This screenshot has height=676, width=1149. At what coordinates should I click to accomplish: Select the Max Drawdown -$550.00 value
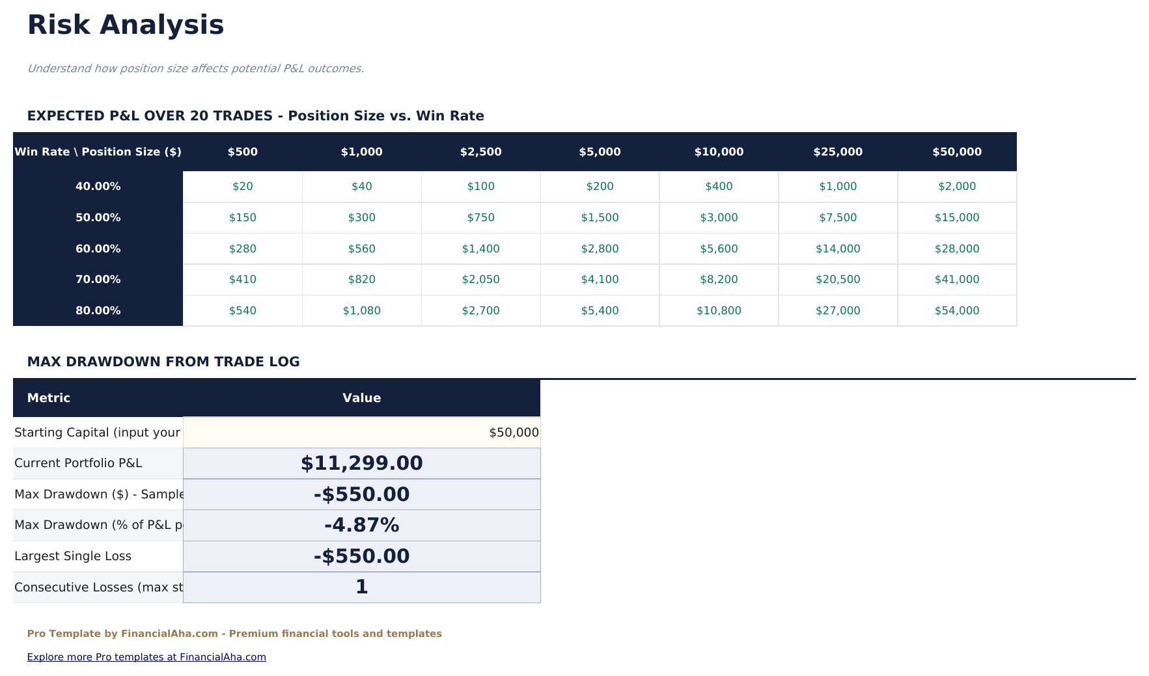pos(361,494)
